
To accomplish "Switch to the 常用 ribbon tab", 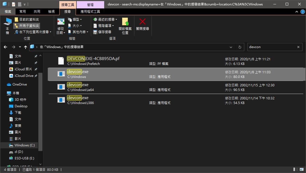I will coord(23,11).
